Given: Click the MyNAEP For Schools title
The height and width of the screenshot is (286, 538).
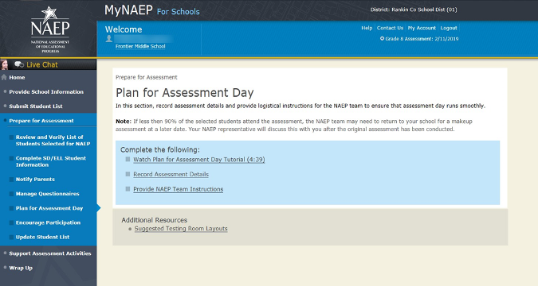Looking at the screenshot, I should coord(151,10).
